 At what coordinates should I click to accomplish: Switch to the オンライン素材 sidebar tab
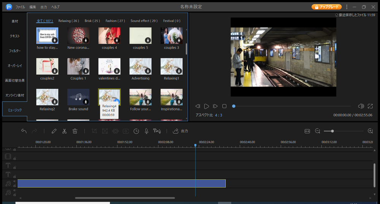(x=15, y=95)
